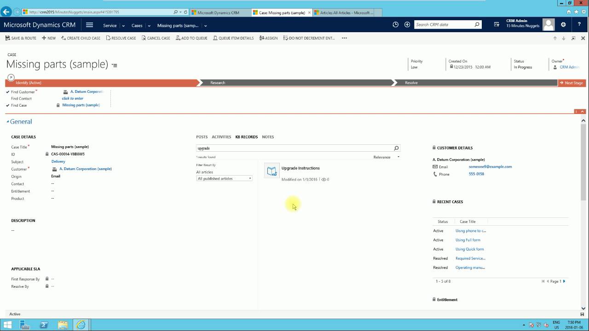The image size is (589, 331).
Task: Click Resolve Case command
Action: (x=121, y=38)
